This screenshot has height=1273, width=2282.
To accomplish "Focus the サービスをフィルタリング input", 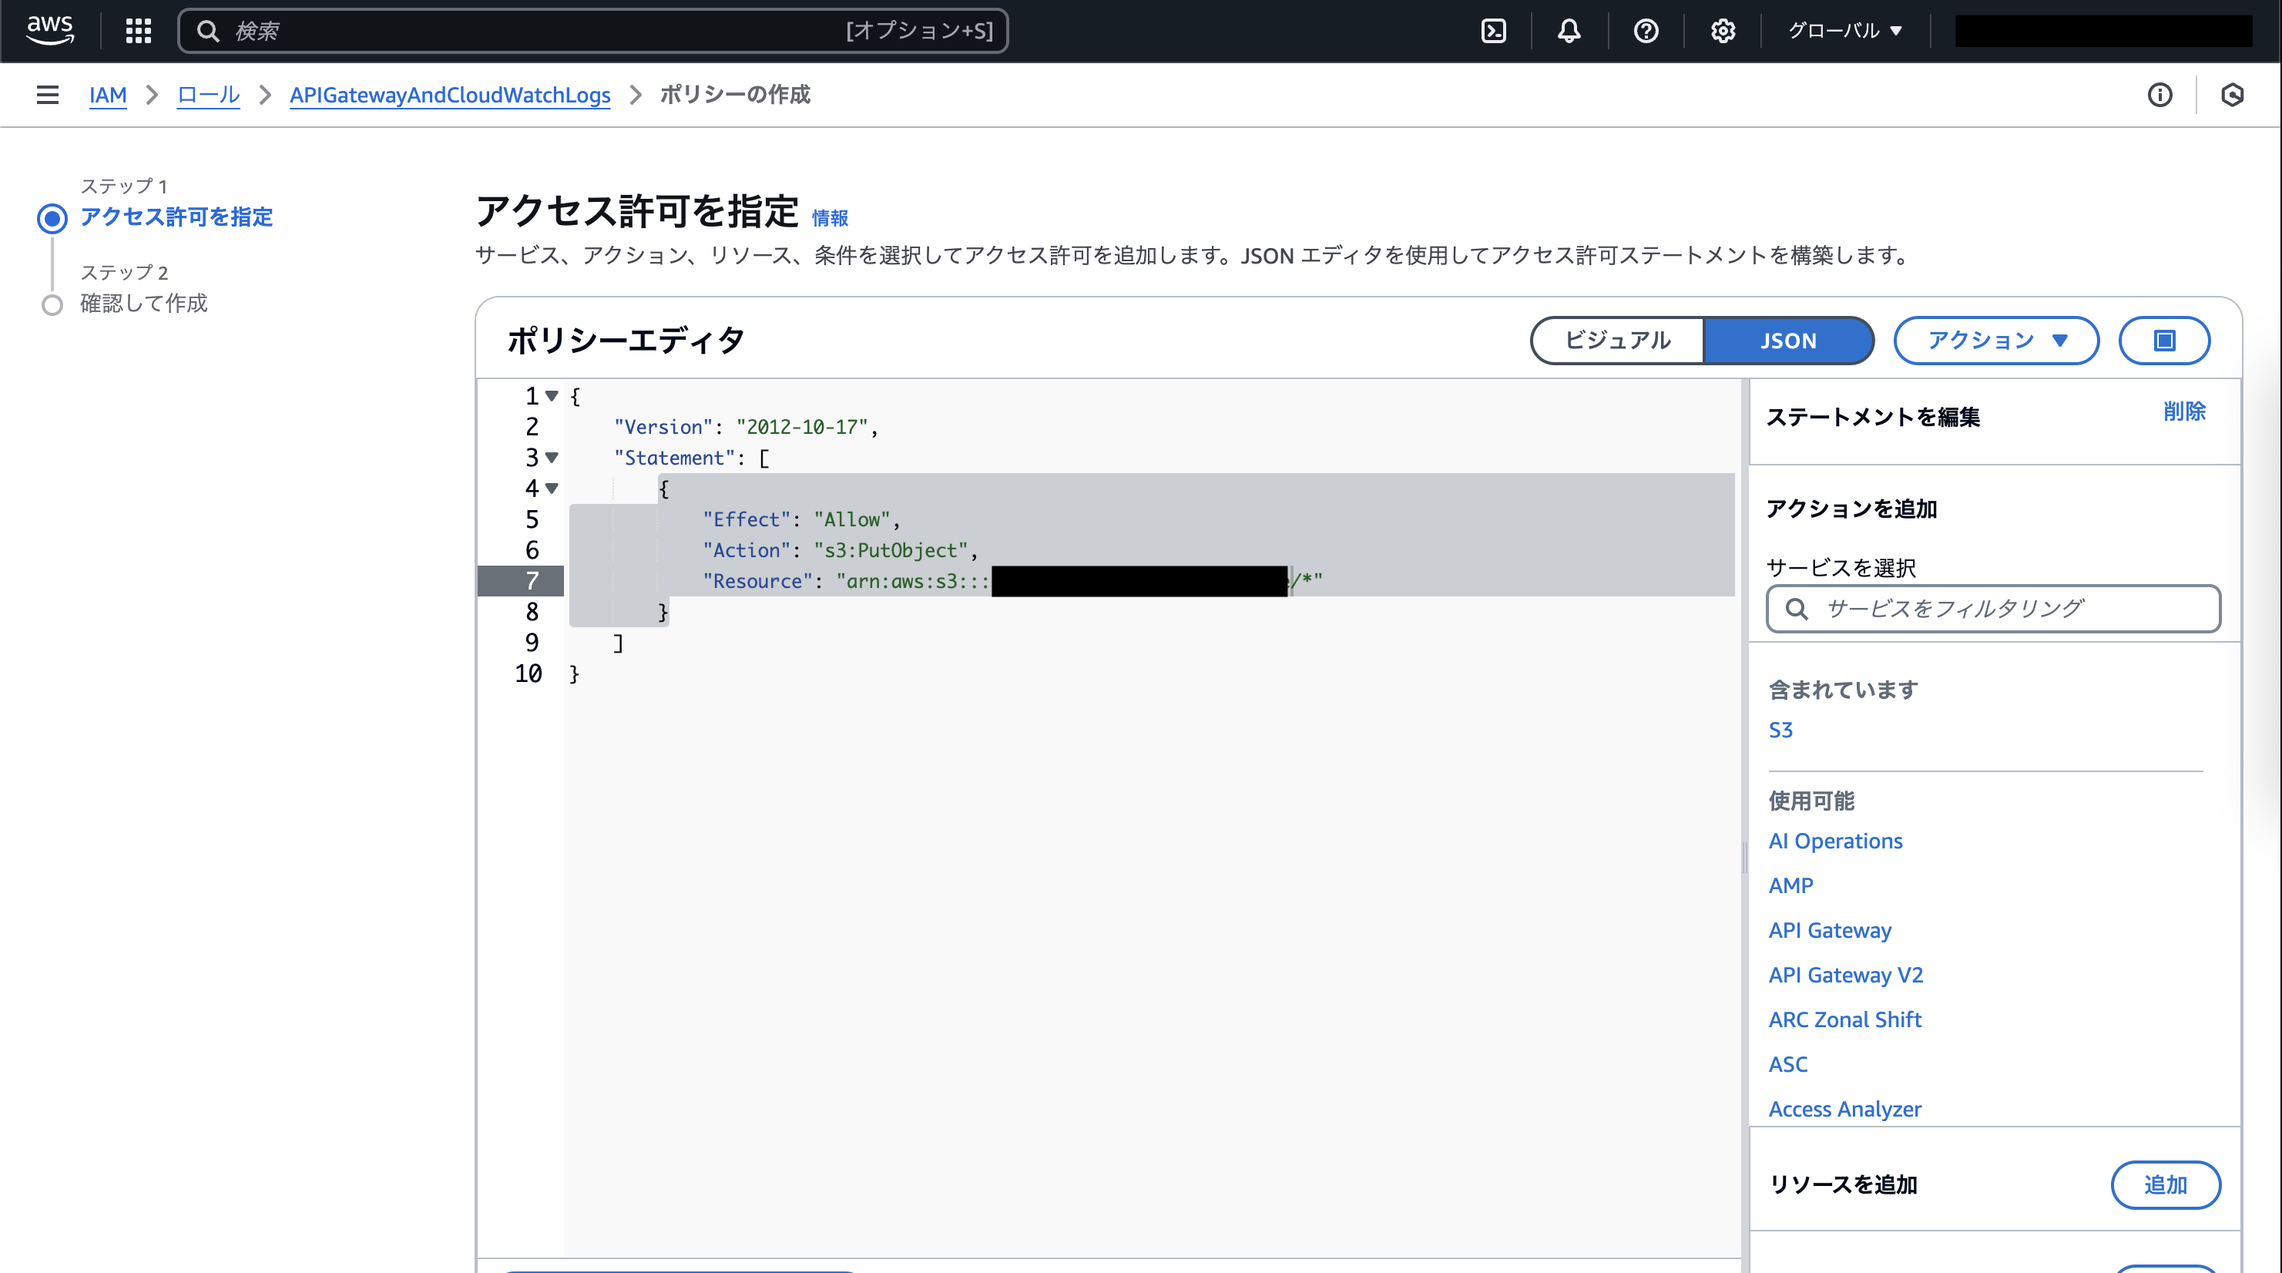I will coord(1993,609).
